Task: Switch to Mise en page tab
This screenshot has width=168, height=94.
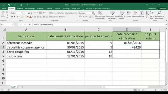Action: pos(30,9)
